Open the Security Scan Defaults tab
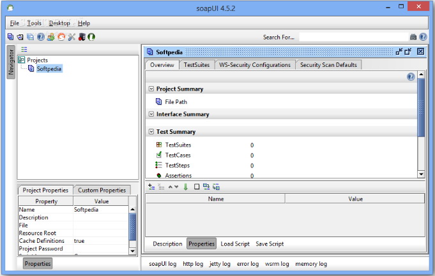This screenshot has width=435, height=276. click(x=328, y=65)
